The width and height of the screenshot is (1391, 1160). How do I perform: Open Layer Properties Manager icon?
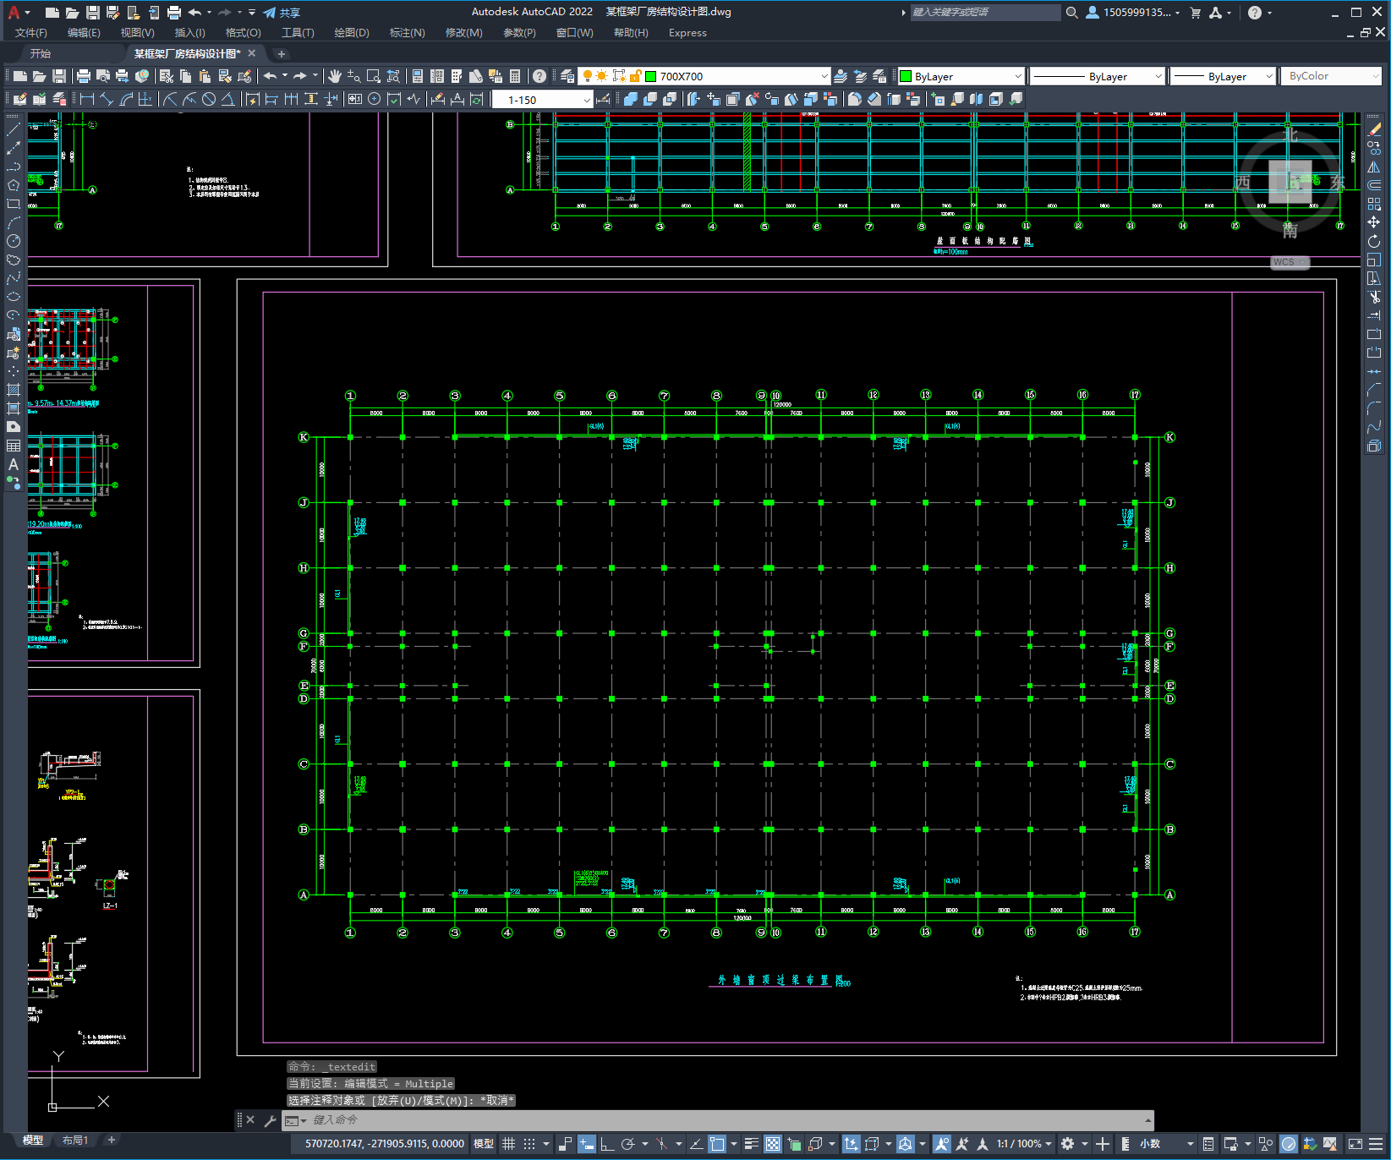click(x=567, y=76)
